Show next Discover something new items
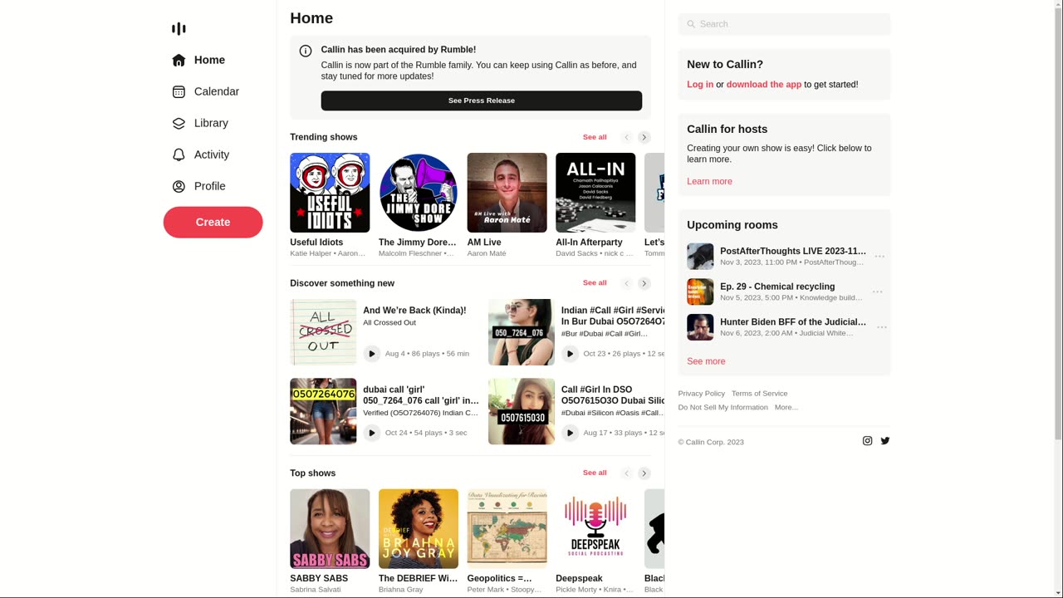This screenshot has height=598, width=1063. pyautogui.click(x=644, y=283)
